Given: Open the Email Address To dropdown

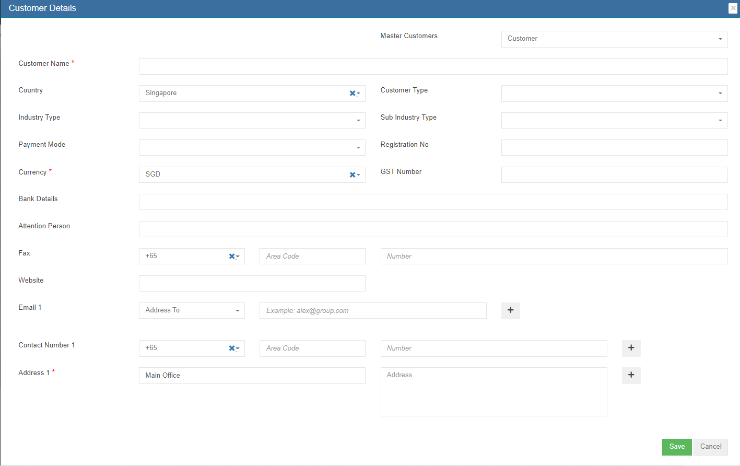Looking at the screenshot, I should point(192,310).
